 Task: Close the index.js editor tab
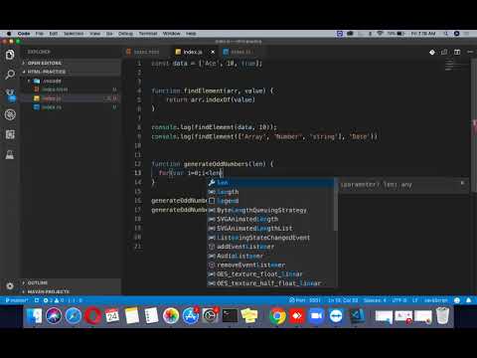213,52
